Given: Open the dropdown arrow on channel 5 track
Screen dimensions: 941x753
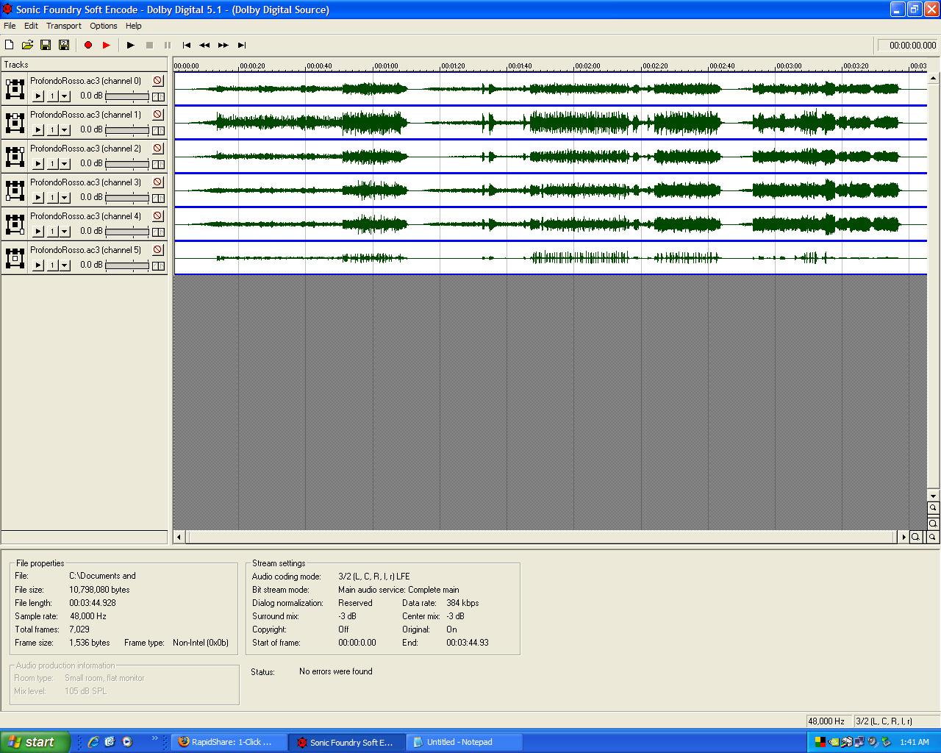Looking at the screenshot, I should (65, 265).
